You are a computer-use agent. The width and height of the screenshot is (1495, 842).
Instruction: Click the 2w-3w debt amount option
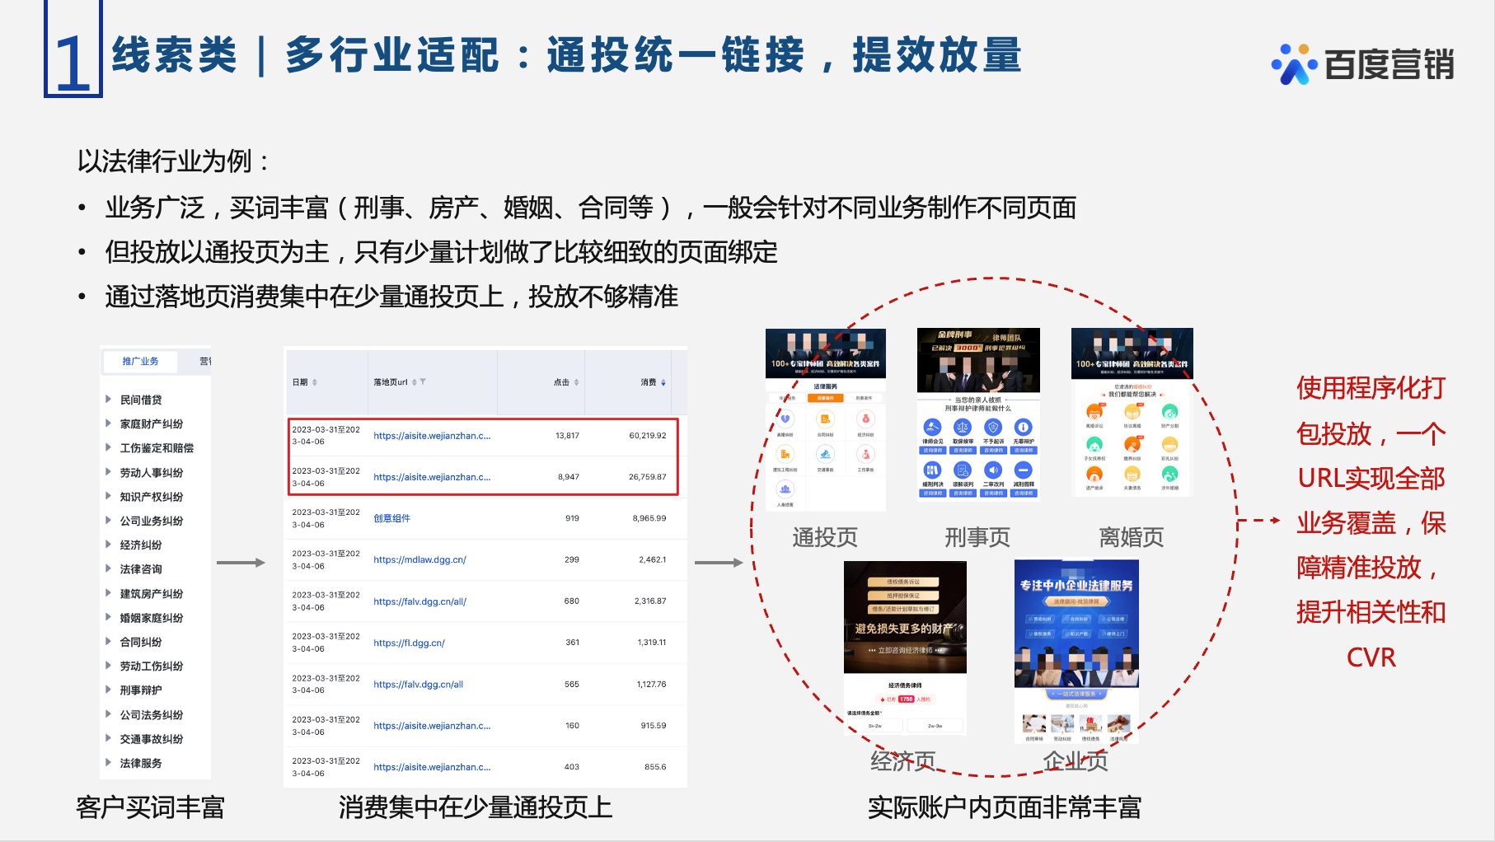tap(935, 726)
